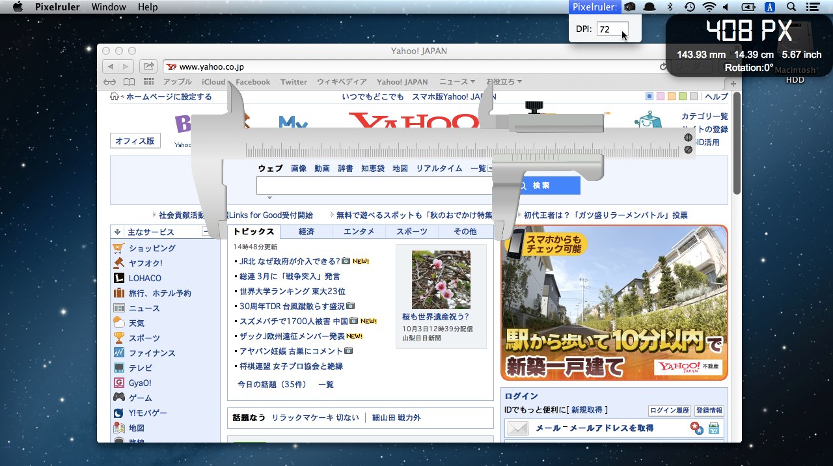
Task: Select the 知恵袋 search category tab
Action: tap(373, 168)
